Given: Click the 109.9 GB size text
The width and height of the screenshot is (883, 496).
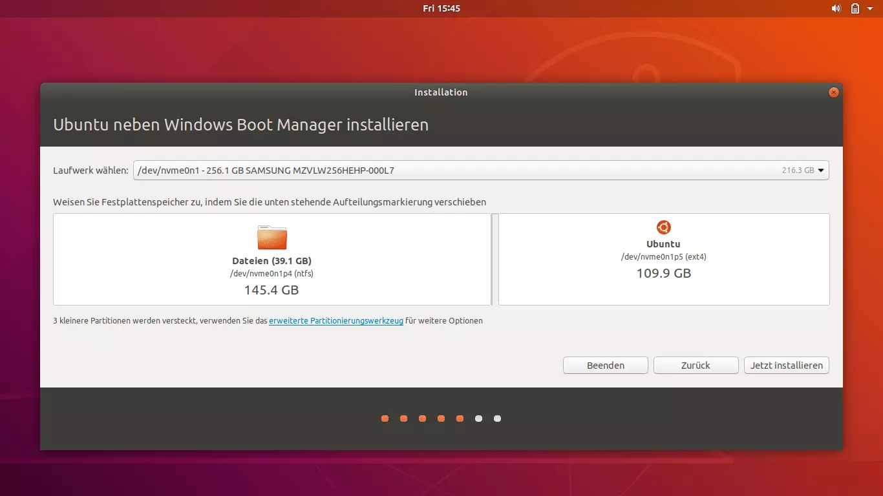Looking at the screenshot, I should click(x=664, y=273).
